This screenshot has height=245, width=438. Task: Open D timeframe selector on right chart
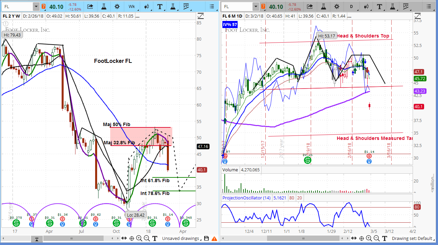351,6
